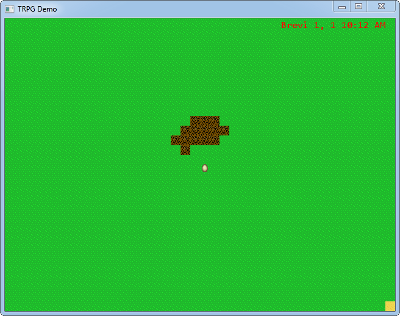The width and height of the screenshot is (400, 316).
Task: Click the TRPG Demo window title icon
Action: [x=9, y=9]
